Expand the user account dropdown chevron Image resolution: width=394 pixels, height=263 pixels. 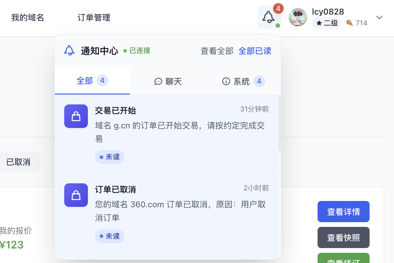coord(379,17)
